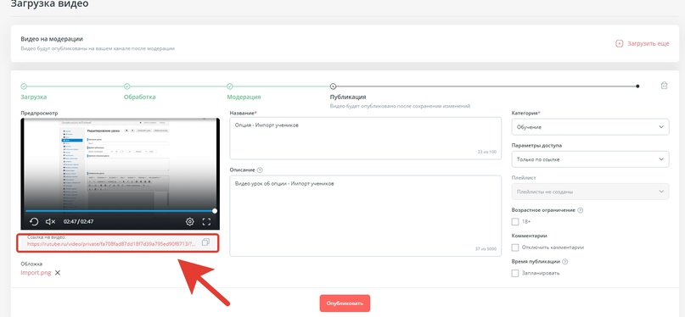Select the Модерация step
This screenshot has width=685, height=317.
(244, 97)
